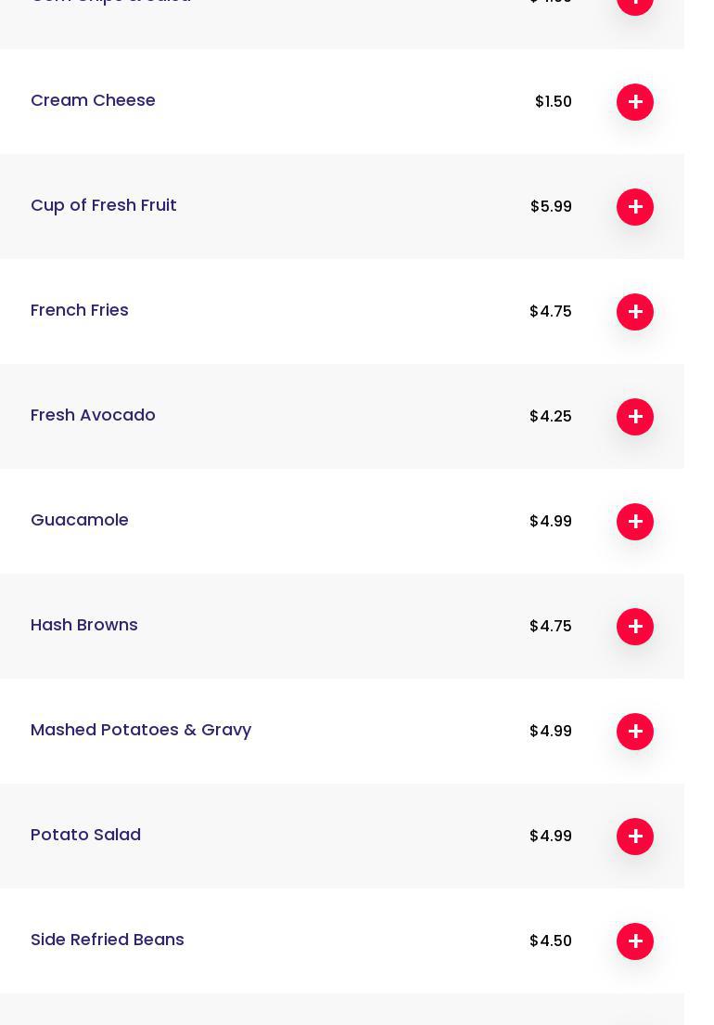Click the $5.99 price for Fresh Fruit
714x1025 pixels.
(x=551, y=207)
